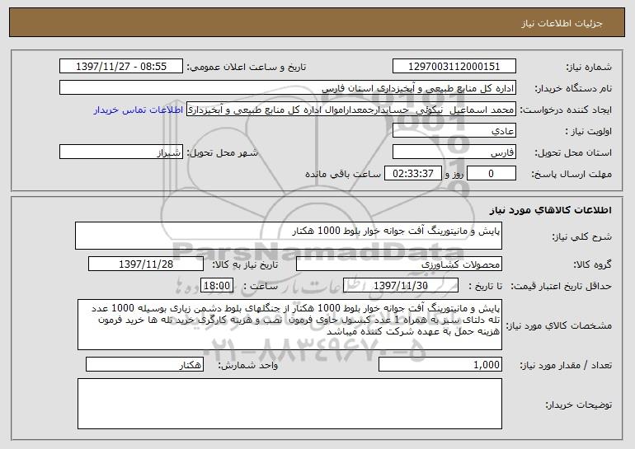Select the empty buyer notes text area
Viewport: 635px width, 449px height.
289,404
